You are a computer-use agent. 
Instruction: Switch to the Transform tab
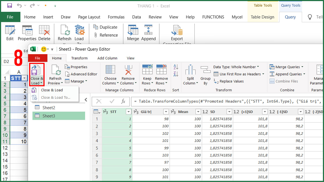(x=79, y=58)
